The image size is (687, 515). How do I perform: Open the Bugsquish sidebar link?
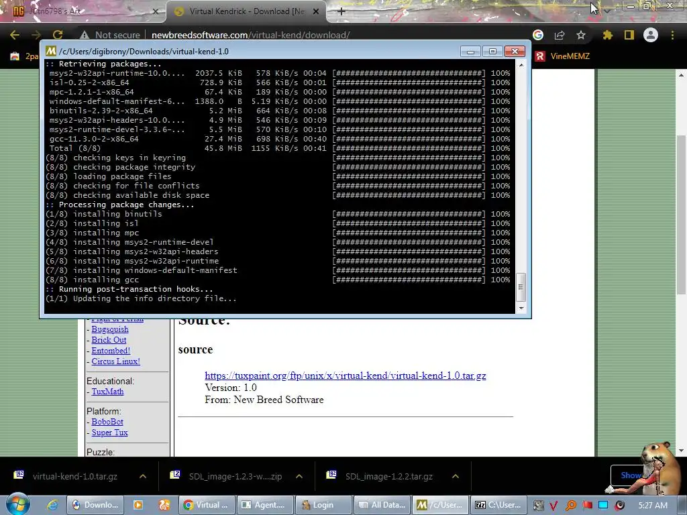[x=110, y=329]
